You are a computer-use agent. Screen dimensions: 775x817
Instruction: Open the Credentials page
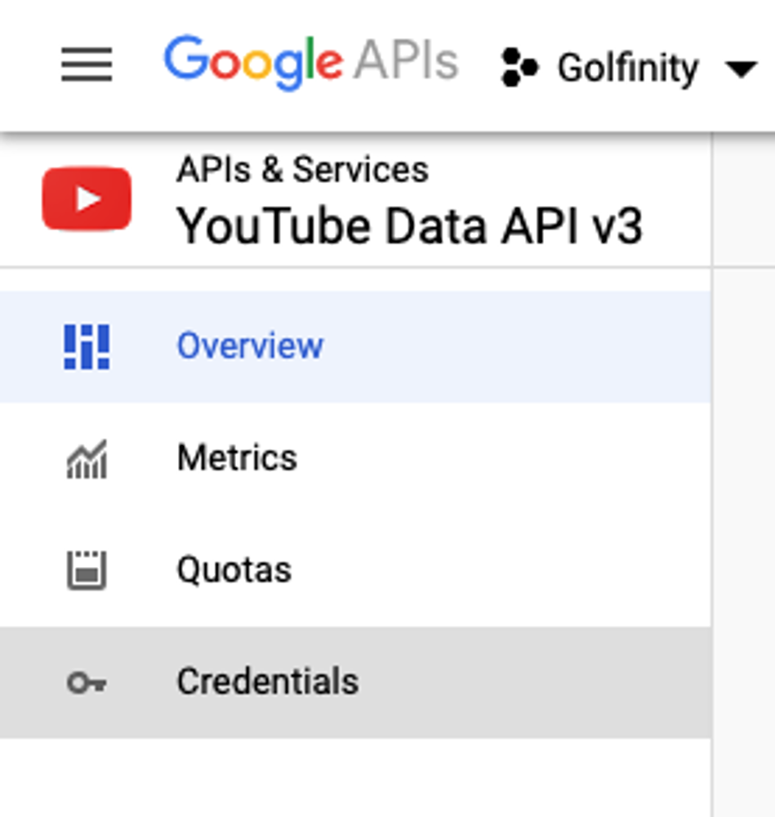[x=355, y=682]
